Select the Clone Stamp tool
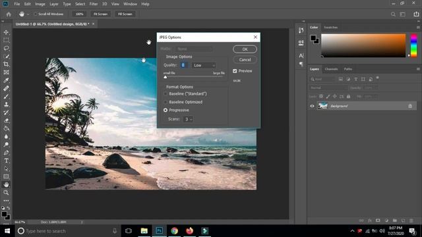The image size is (422, 237). [x=6, y=105]
